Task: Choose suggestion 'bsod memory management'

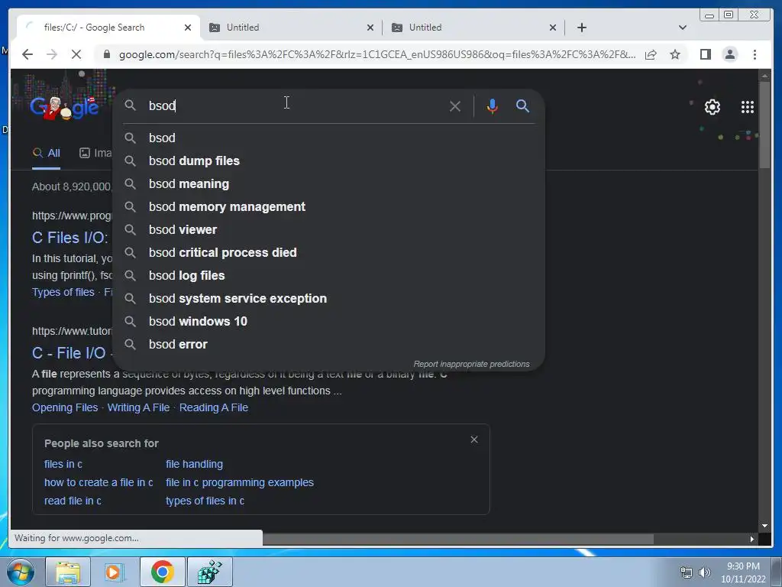Action: point(328,206)
